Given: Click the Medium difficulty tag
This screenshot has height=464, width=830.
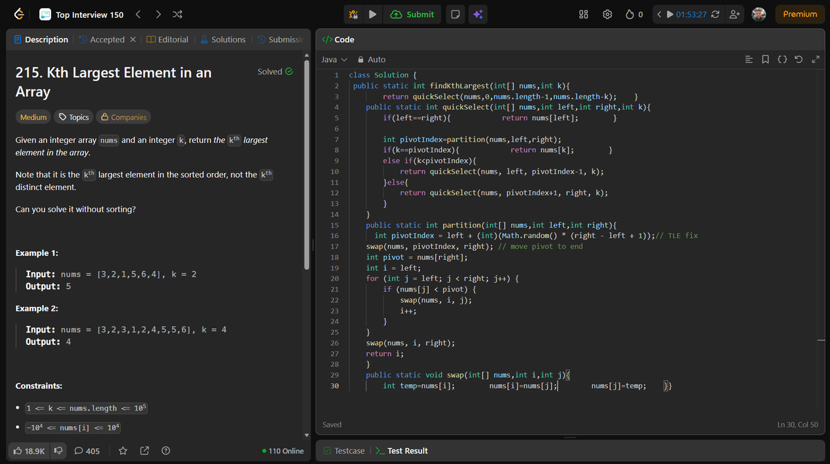Looking at the screenshot, I should click(x=33, y=117).
